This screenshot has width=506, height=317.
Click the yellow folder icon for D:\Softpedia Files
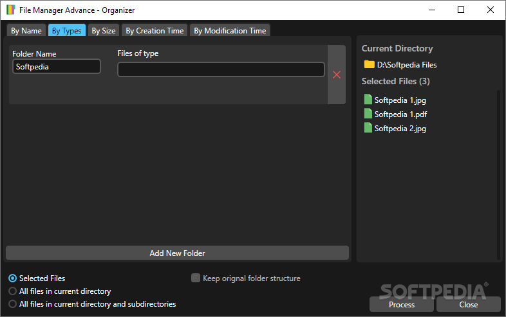tap(369, 64)
